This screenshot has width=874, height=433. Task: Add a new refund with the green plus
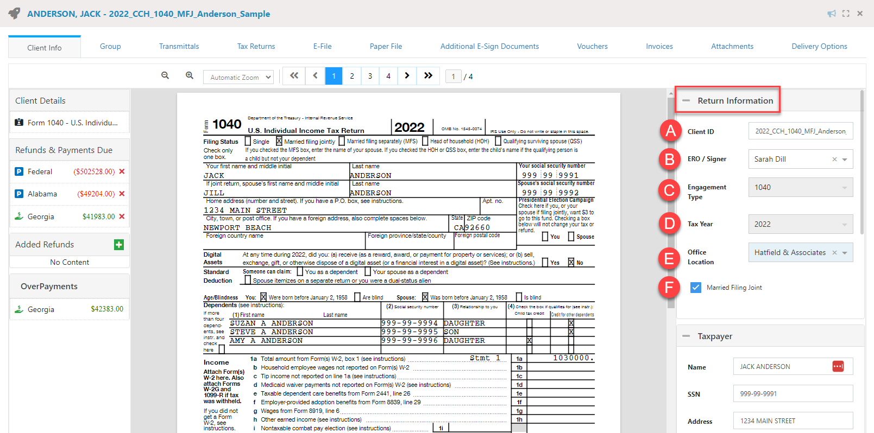click(119, 245)
